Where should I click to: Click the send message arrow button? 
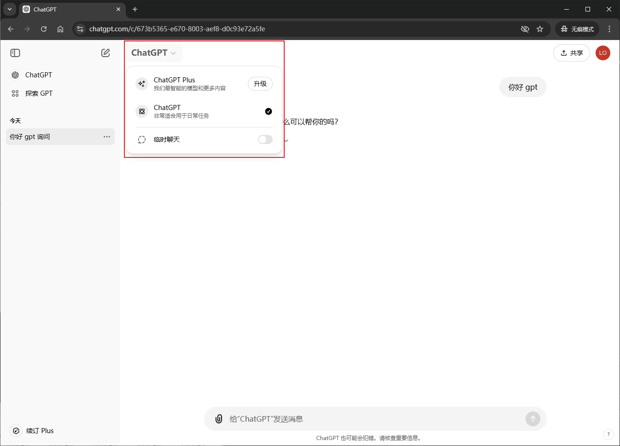[532, 419]
